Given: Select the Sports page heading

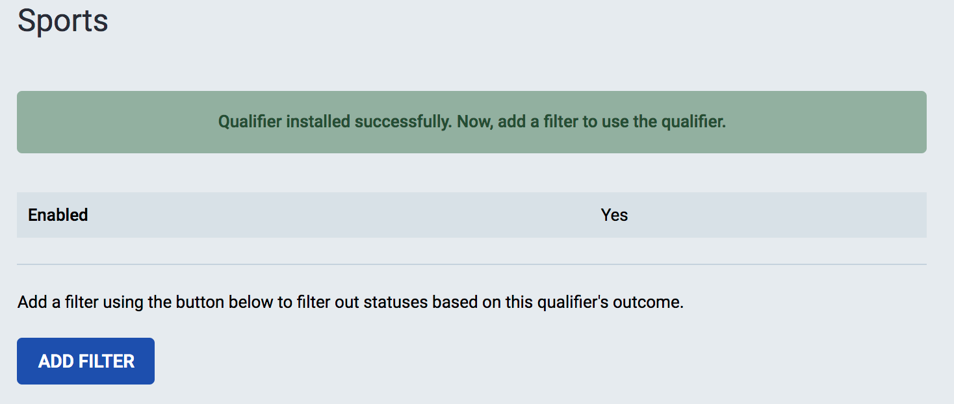Looking at the screenshot, I should tap(62, 21).
